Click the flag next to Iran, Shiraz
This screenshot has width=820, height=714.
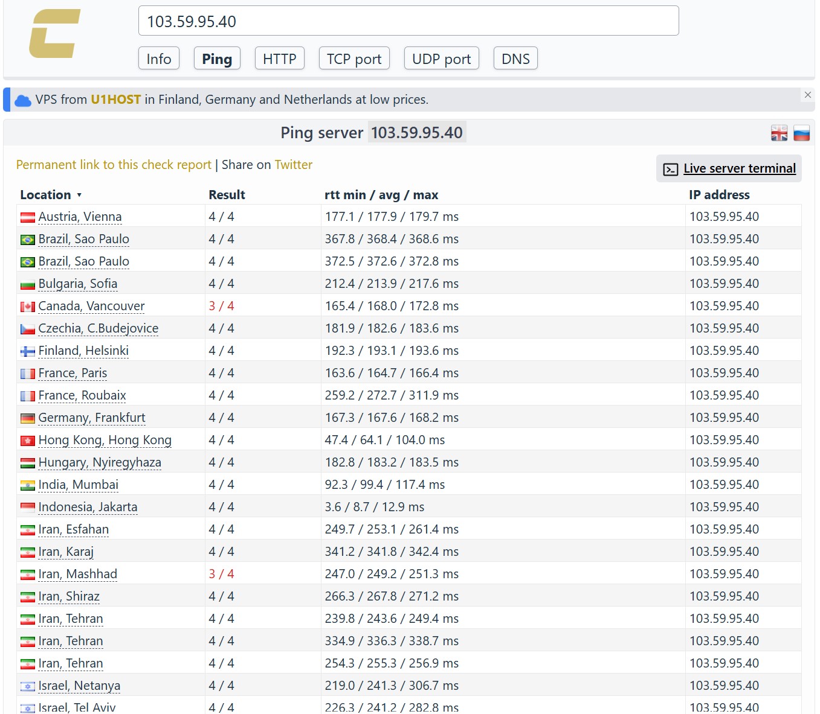point(28,598)
